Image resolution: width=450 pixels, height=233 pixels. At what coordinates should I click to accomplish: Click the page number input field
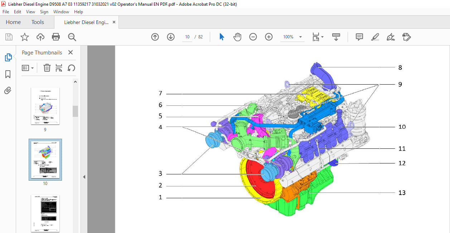point(187,37)
